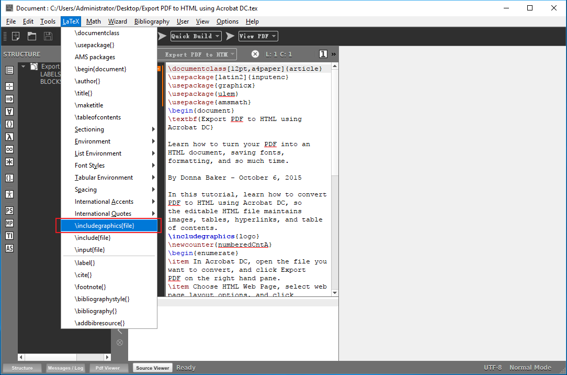
Task: Run View PDF arrow icon
Action: 230,36
